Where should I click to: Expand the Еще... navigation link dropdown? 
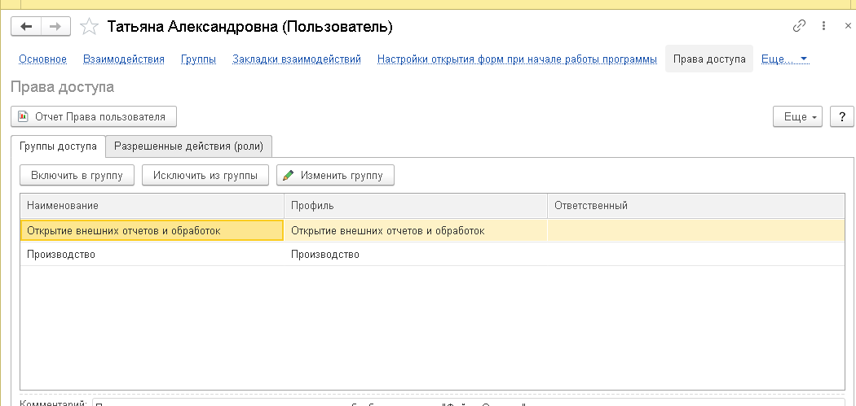click(x=783, y=59)
